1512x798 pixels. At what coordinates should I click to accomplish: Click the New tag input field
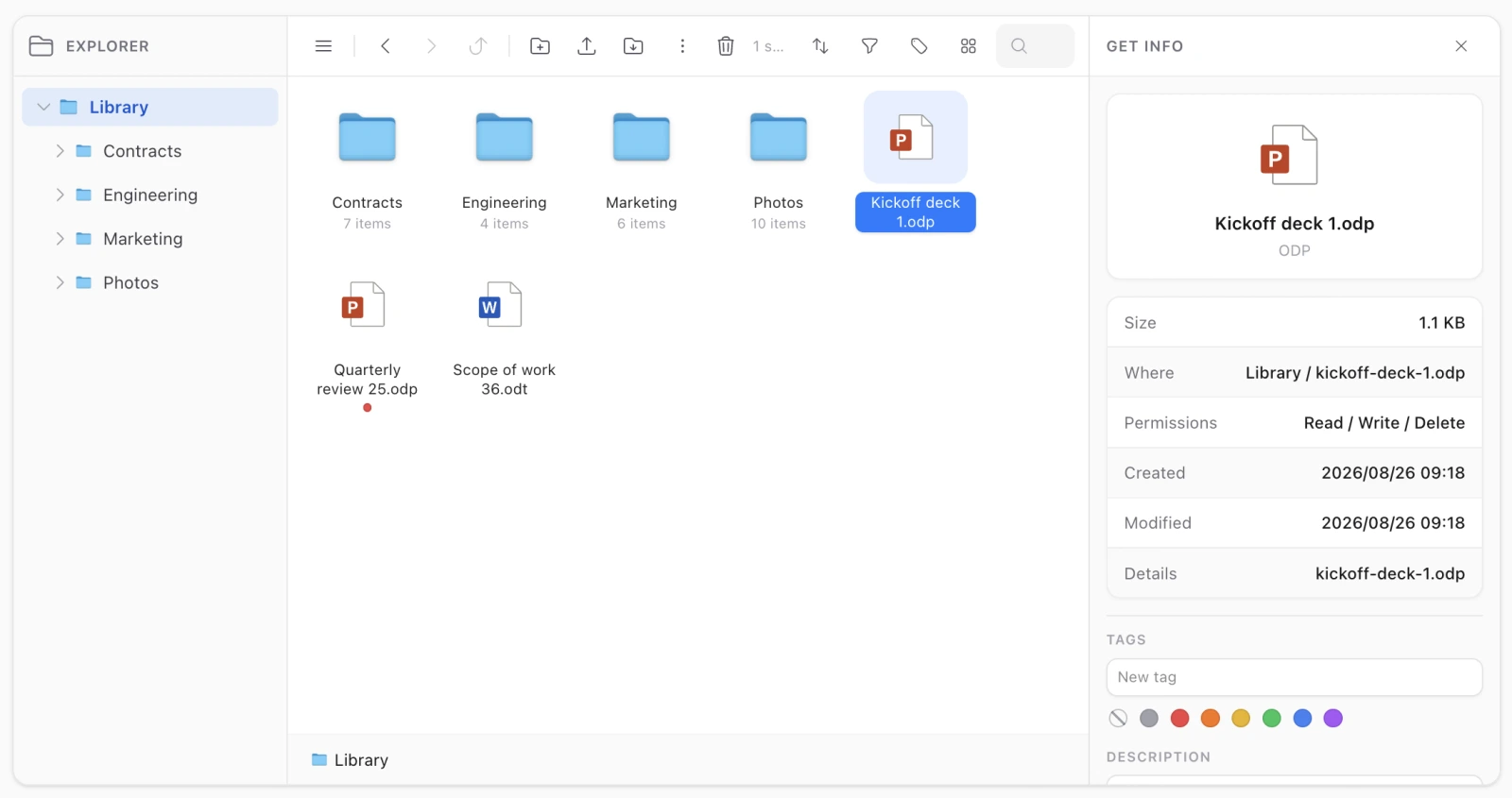(x=1295, y=677)
